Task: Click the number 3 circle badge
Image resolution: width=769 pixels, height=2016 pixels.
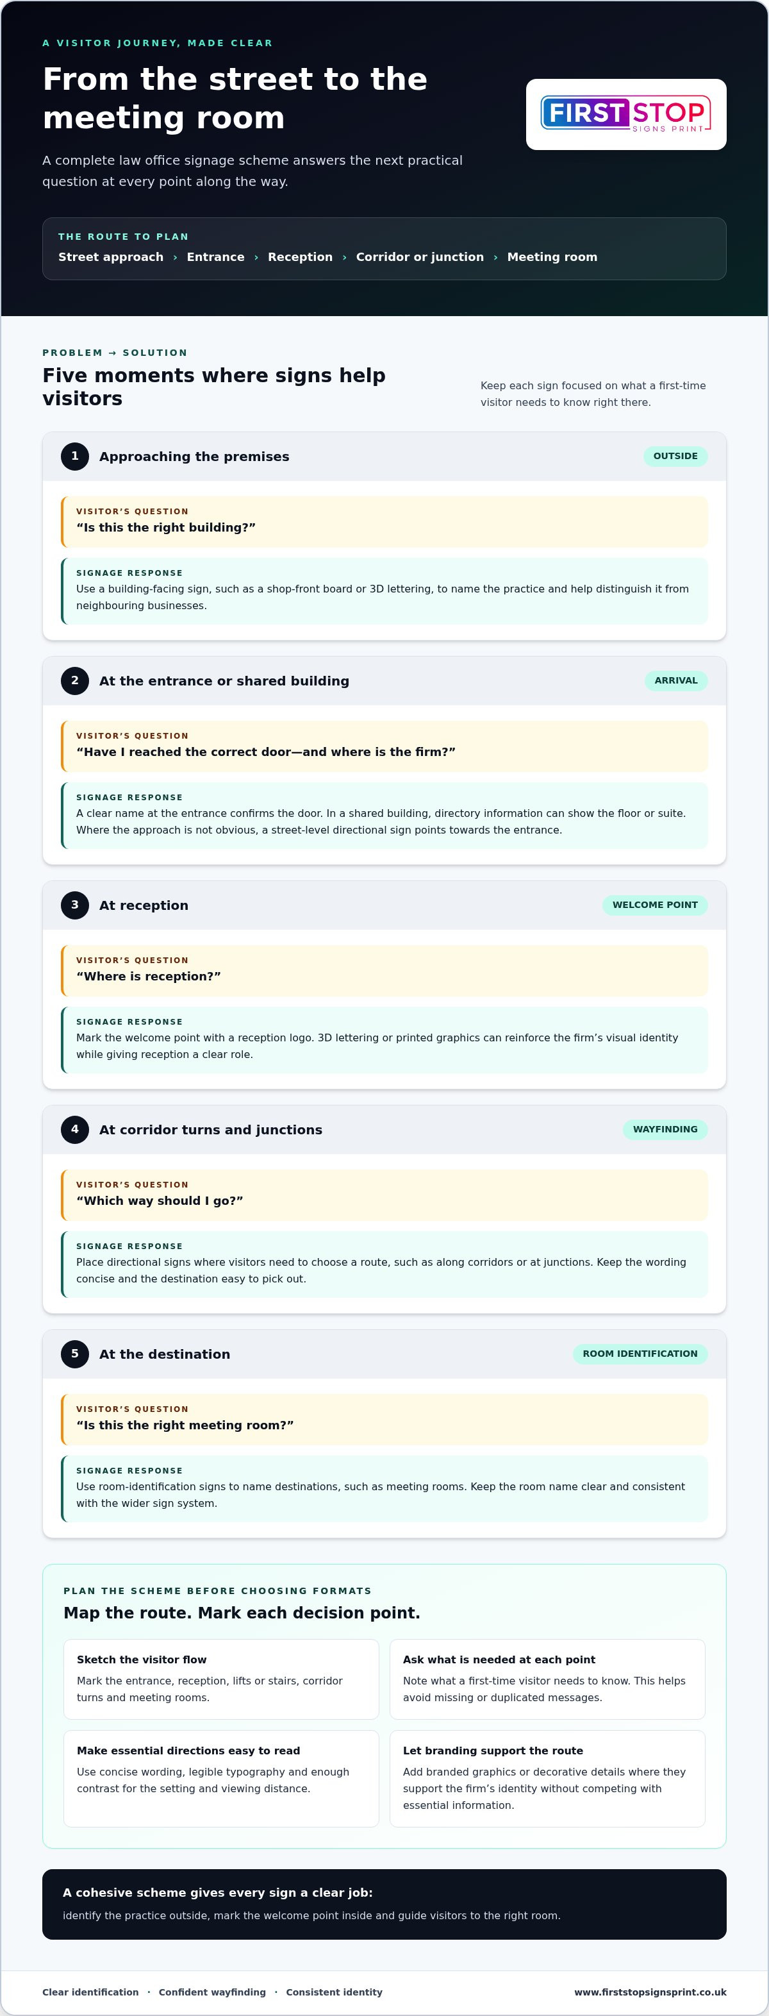Action: pos(75,905)
